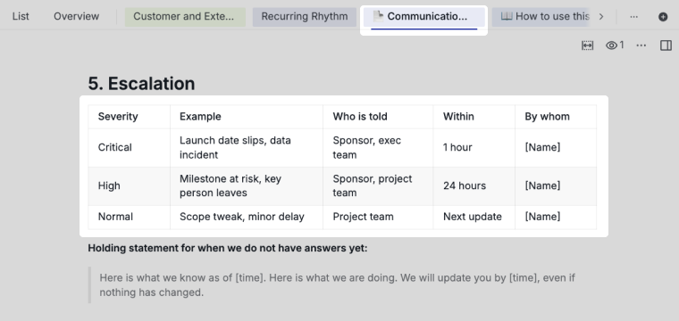Open the List view tab
Image resolution: width=679 pixels, height=321 pixels.
21,16
